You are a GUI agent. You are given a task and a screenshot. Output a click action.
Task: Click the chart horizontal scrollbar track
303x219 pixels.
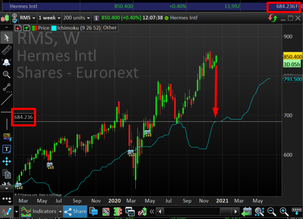point(198,212)
